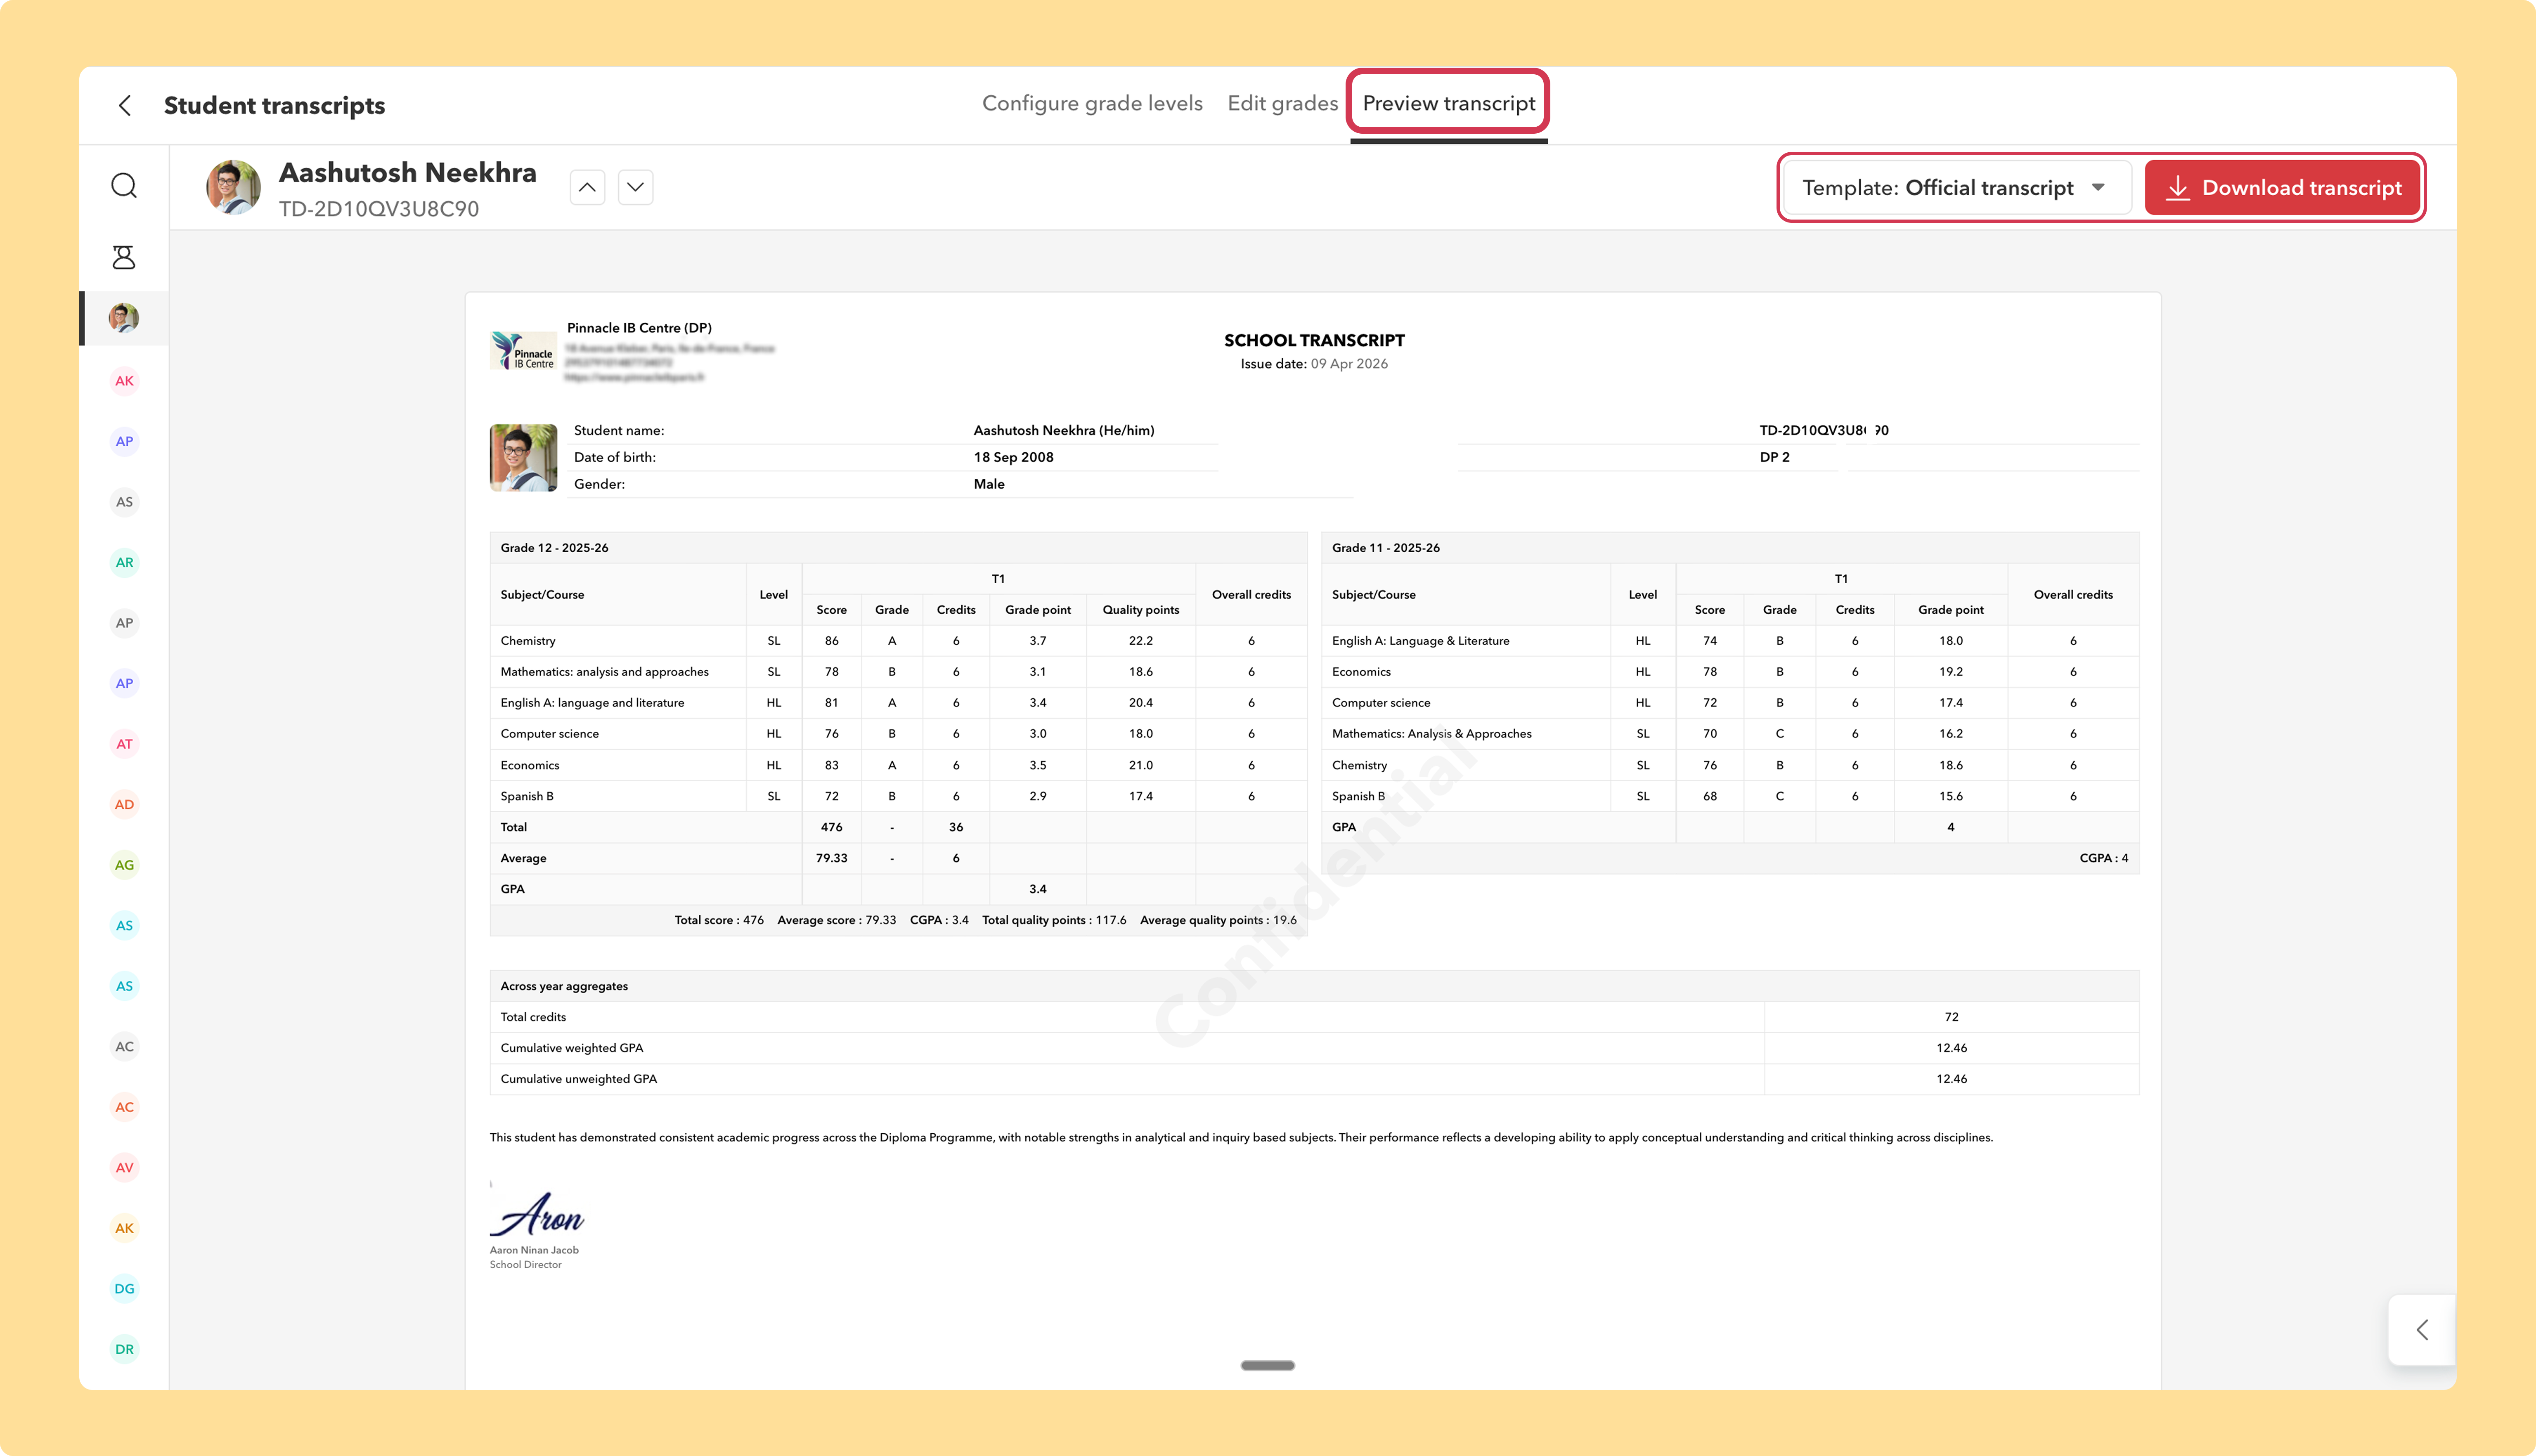This screenshot has width=2536, height=1456.
Task: Open the Edit grades tab
Action: 1282,103
